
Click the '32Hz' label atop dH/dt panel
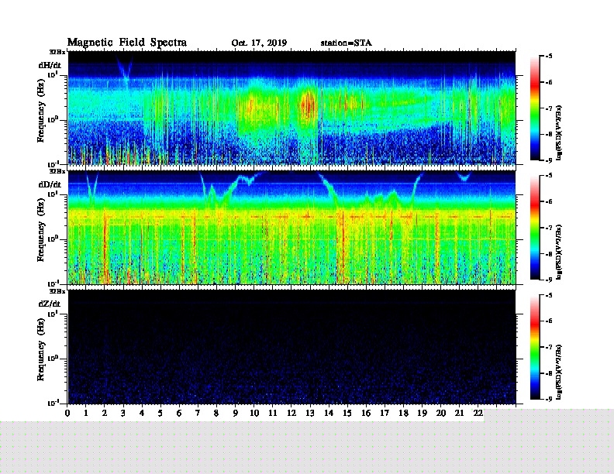pos(57,52)
